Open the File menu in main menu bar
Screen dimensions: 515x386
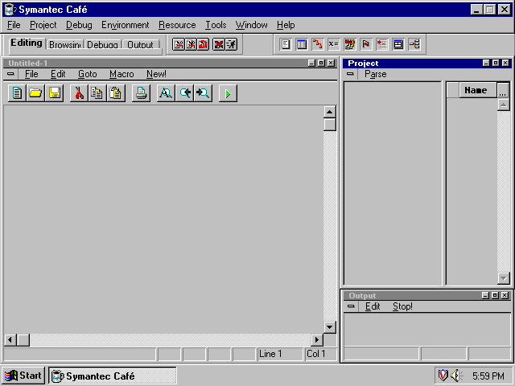point(14,25)
